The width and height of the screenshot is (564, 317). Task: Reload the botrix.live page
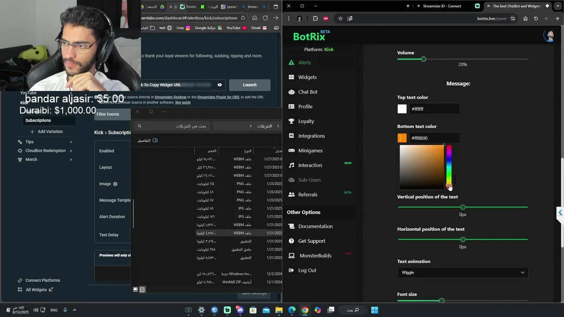(536, 18)
